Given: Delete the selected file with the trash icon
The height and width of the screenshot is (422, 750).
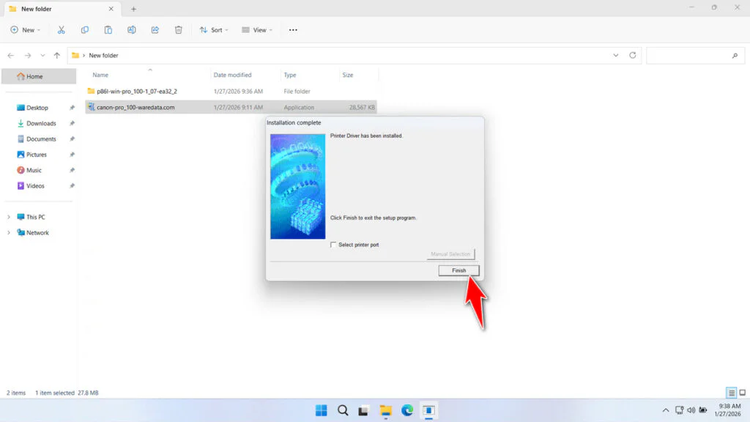Looking at the screenshot, I should [x=178, y=29].
